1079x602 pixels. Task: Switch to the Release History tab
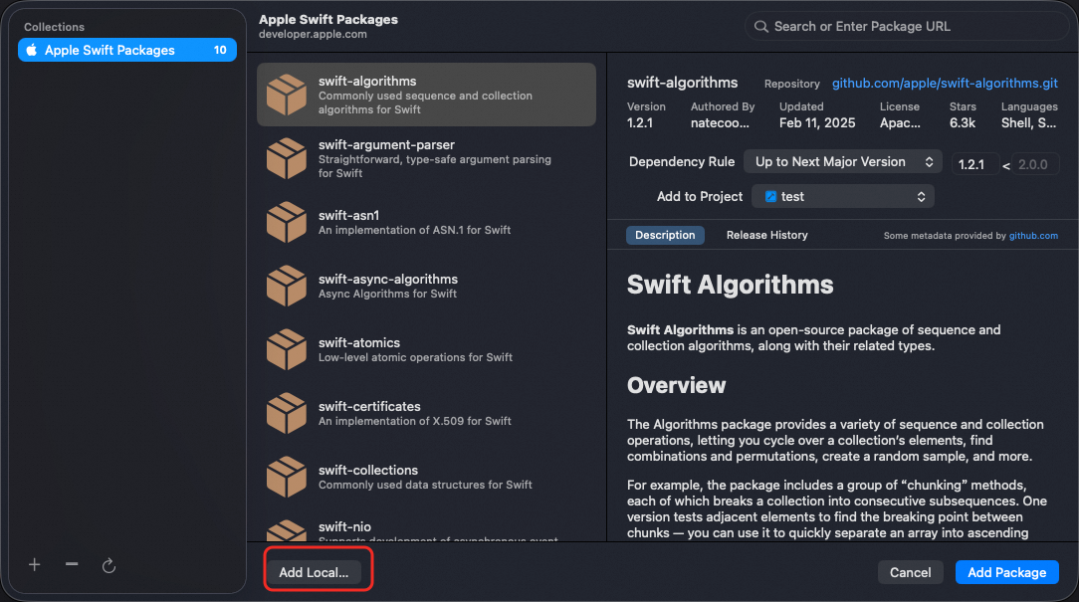point(766,235)
